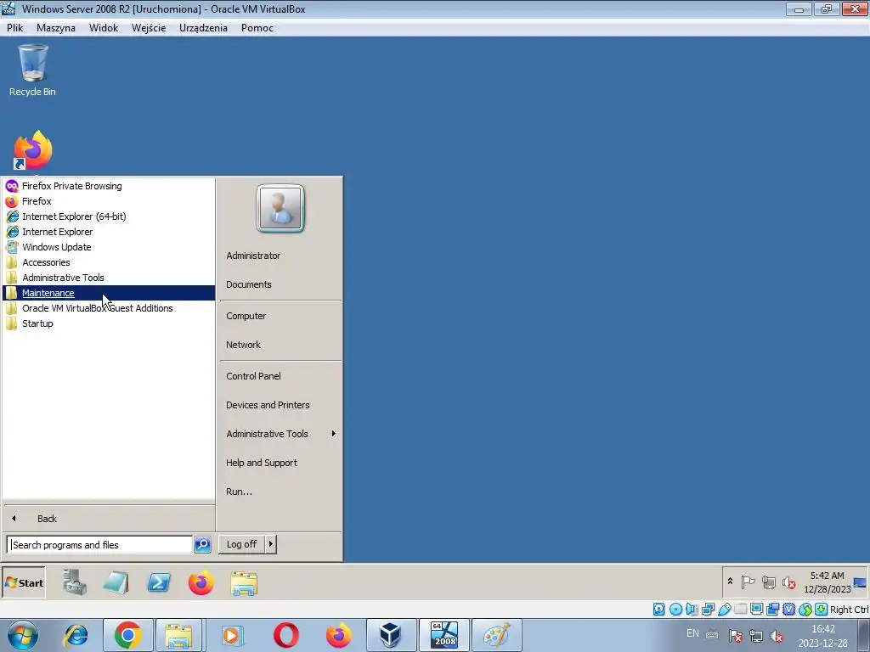Click the VirtualBox USB indicator
The height and width of the screenshot is (652, 870).
coord(724,610)
